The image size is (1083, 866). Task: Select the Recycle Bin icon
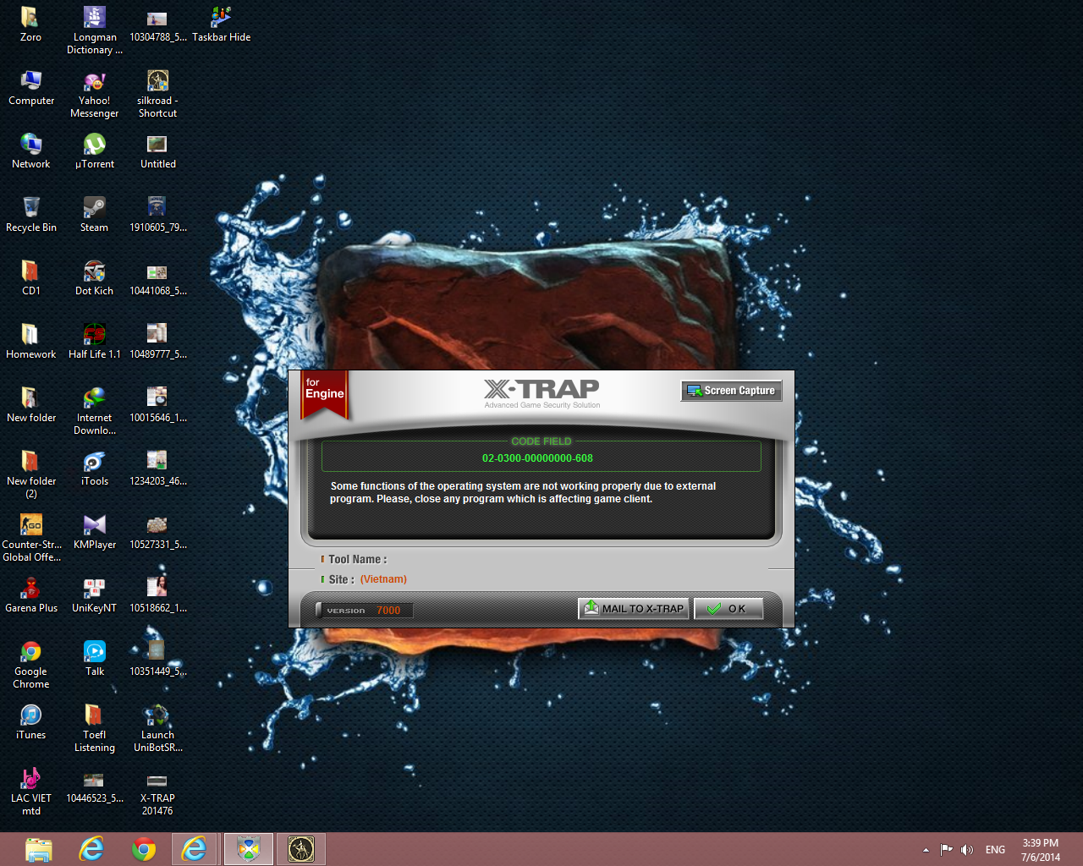(x=31, y=214)
